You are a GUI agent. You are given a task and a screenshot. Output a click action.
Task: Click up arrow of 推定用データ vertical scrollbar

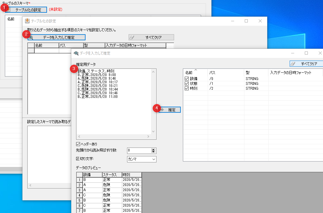[153, 72]
